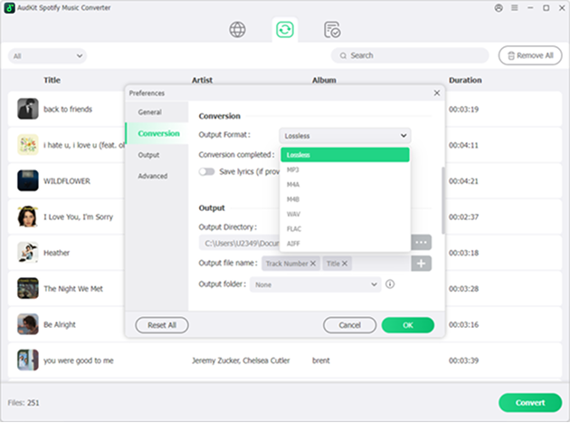
Task: Select the Be Alright album thumbnail
Action: 28,324
